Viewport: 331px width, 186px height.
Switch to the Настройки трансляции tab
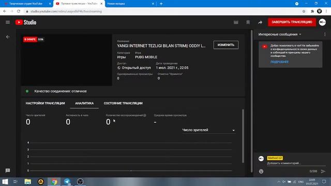click(45, 103)
